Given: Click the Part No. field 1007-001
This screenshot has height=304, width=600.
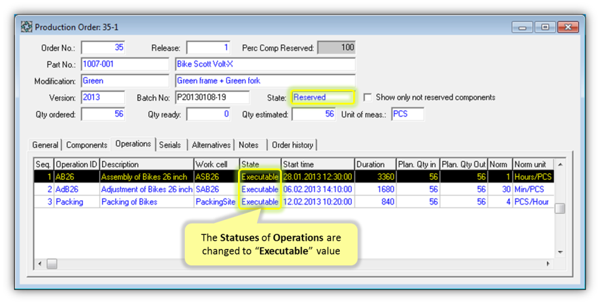Looking at the screenshot, I should (x=125, y=64).
